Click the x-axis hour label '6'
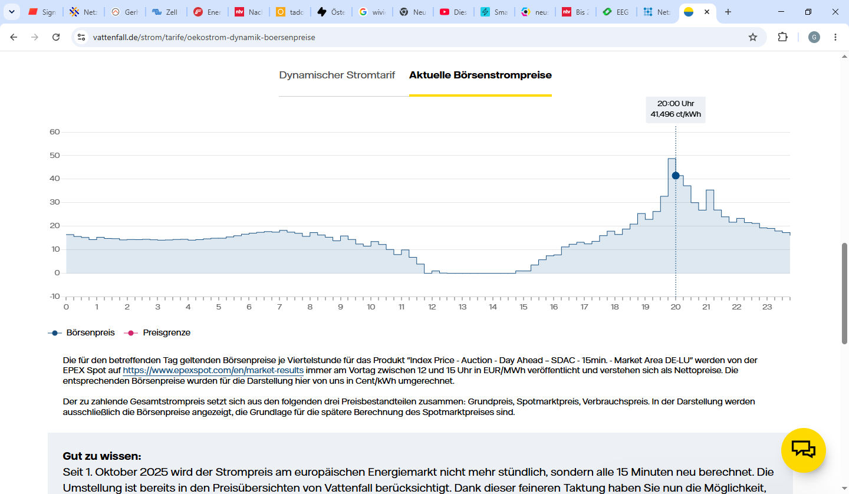Image resolution: width=849 pixels, height=494 pixels. click(x=249, y=307)
